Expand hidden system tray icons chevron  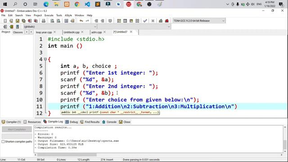click(x=227, y=4)
